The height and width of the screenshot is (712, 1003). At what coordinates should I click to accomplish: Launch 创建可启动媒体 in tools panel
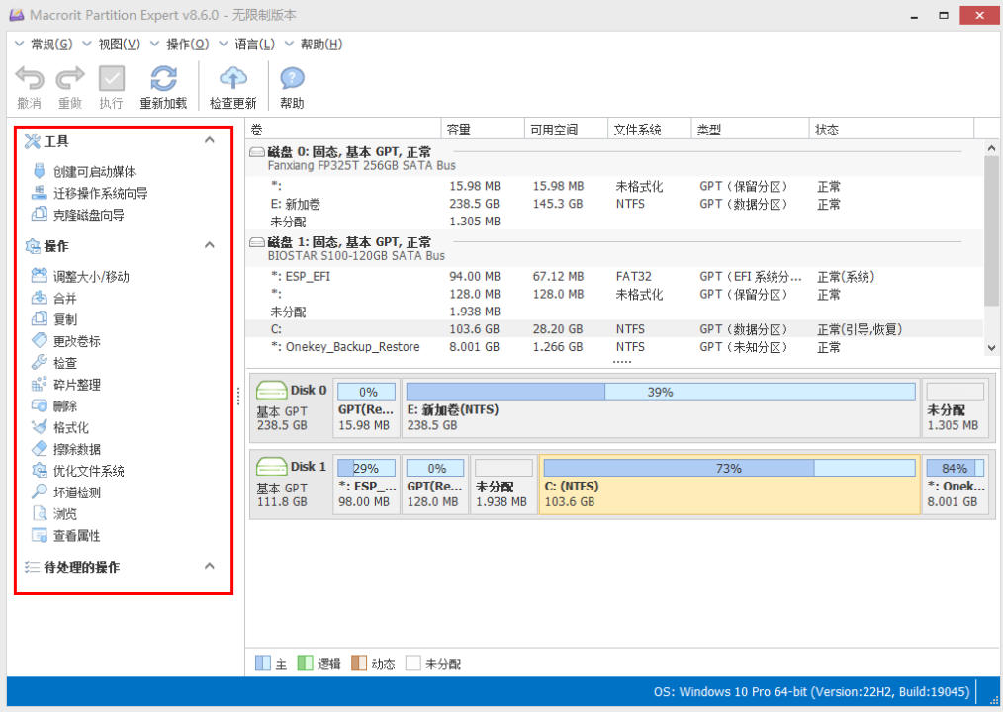pyautogui.click(x=93, y=172)
